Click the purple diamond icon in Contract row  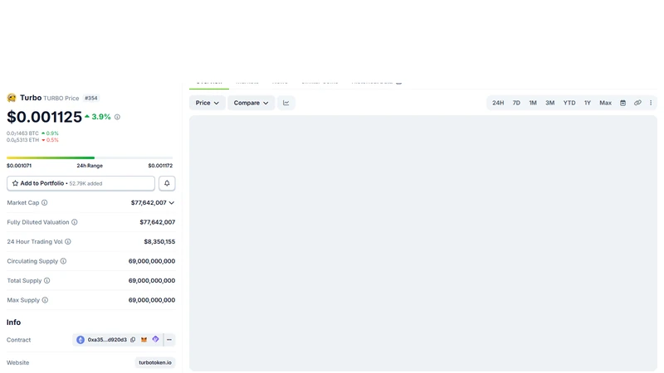(x=155, y=339)
